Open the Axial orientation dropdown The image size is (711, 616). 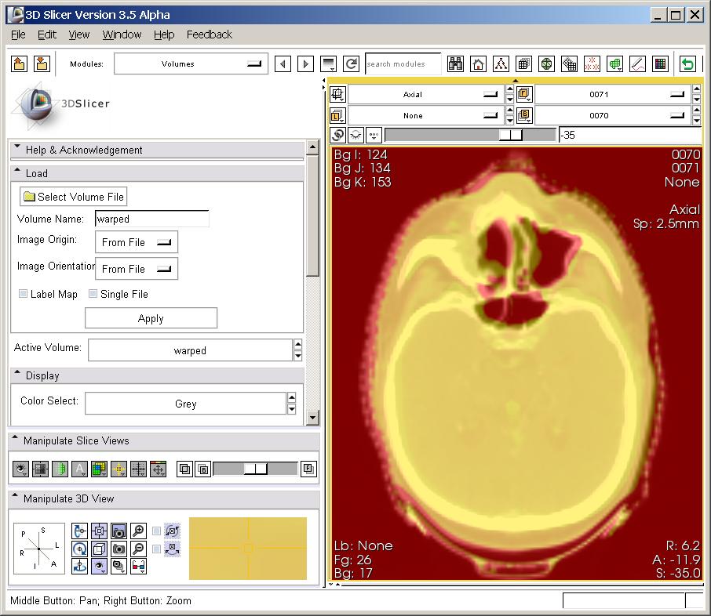pos(424,94)
